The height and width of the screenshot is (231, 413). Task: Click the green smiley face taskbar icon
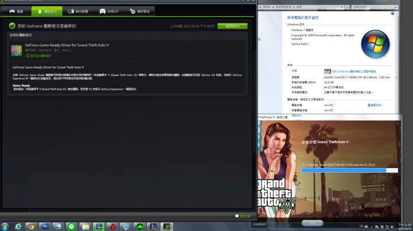coord(99,226)
